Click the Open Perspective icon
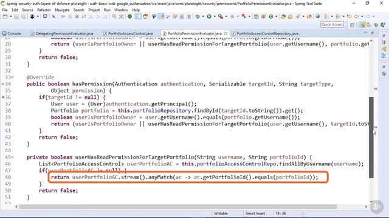The image size is (389, 218). (x=353, y=25)
